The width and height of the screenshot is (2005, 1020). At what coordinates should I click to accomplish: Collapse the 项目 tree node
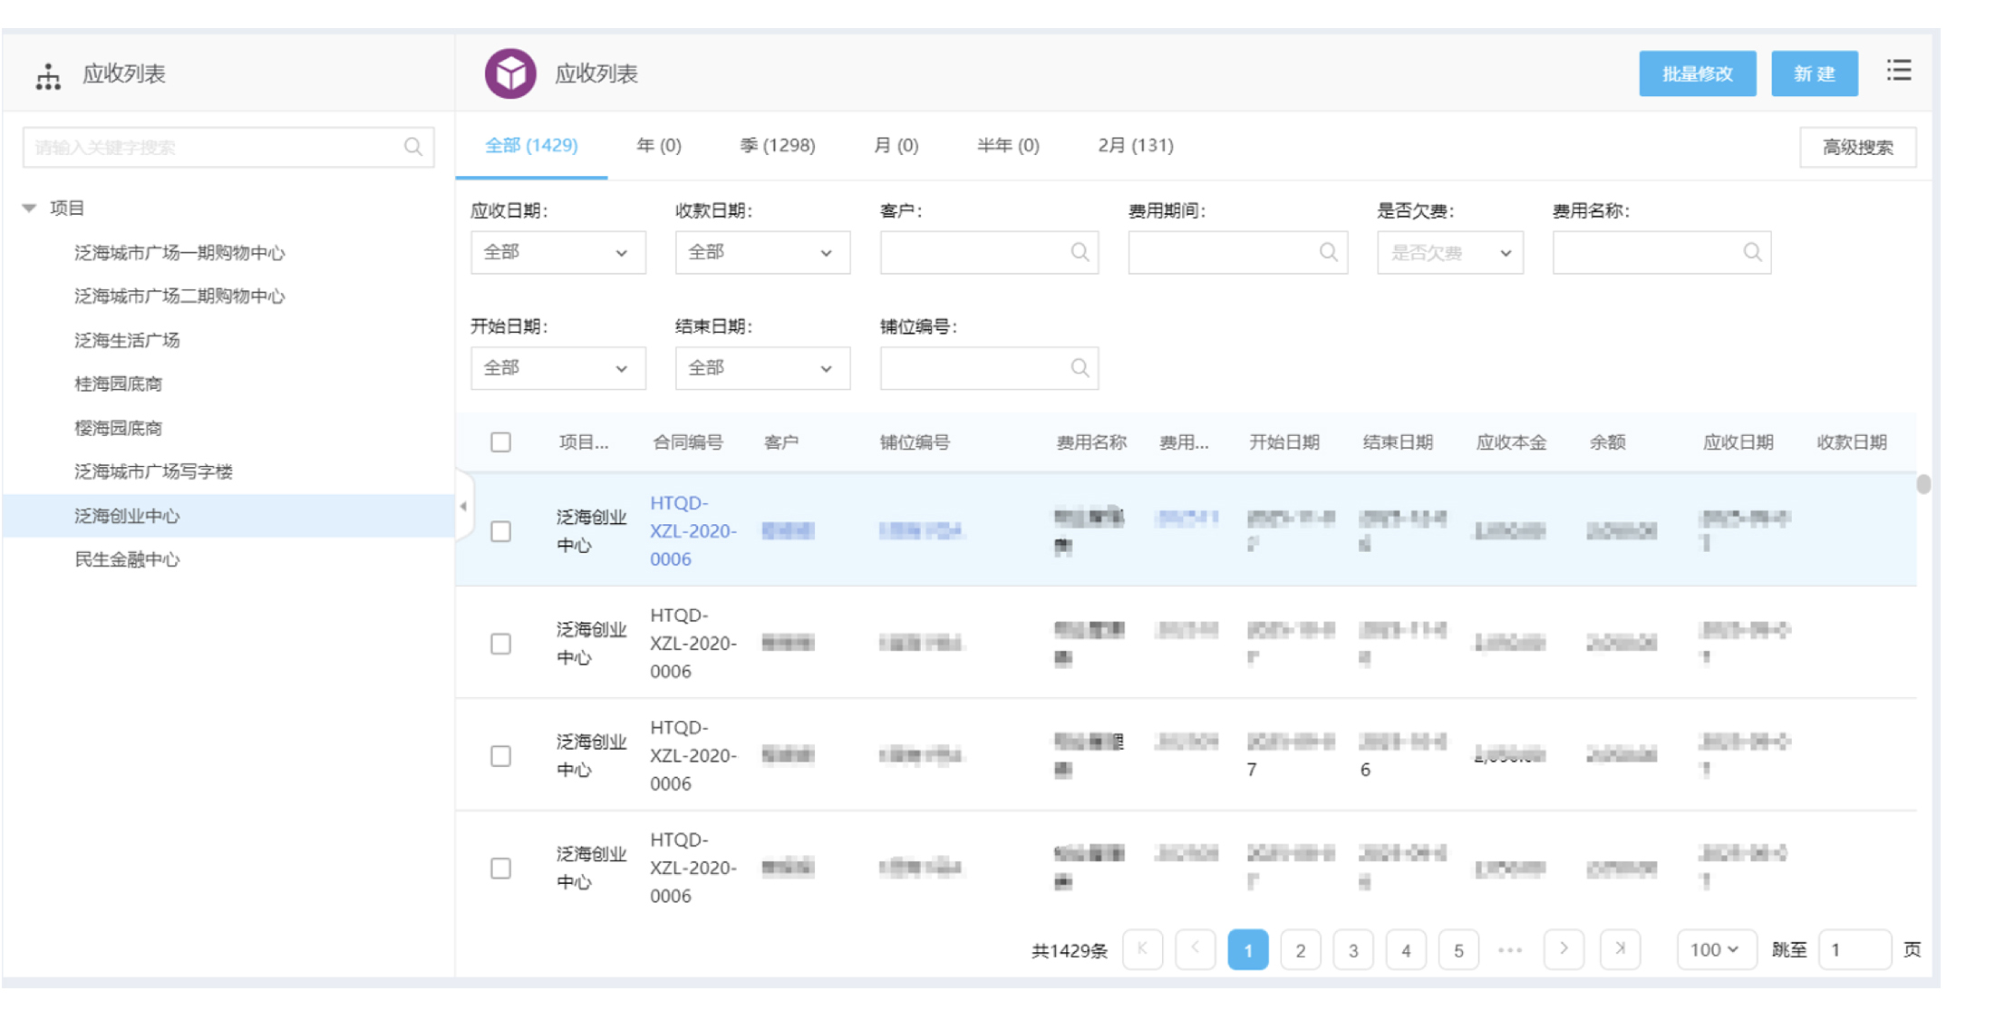point(29,209)
